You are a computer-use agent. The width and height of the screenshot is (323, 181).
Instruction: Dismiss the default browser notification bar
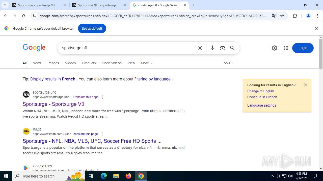pyautogui.click(x=316, y=28)
